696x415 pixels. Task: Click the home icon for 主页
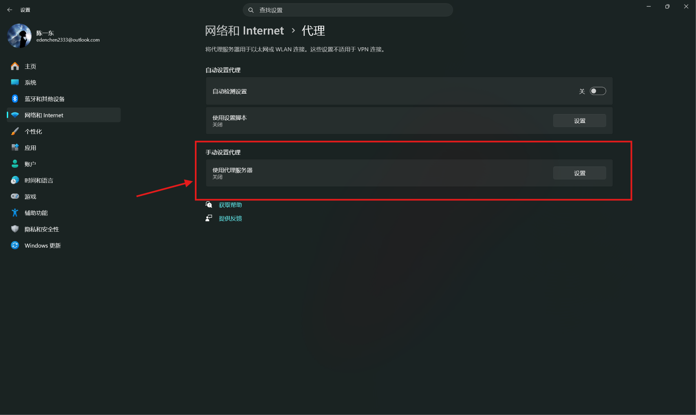pos(15,66)
